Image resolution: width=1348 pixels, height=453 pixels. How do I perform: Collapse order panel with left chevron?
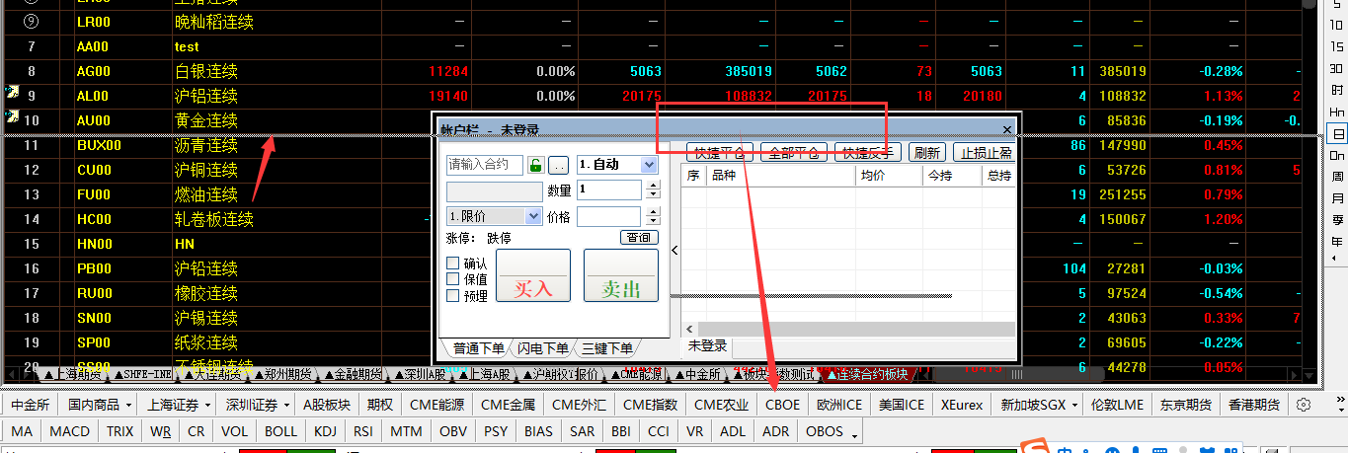(x=674, y=250)
